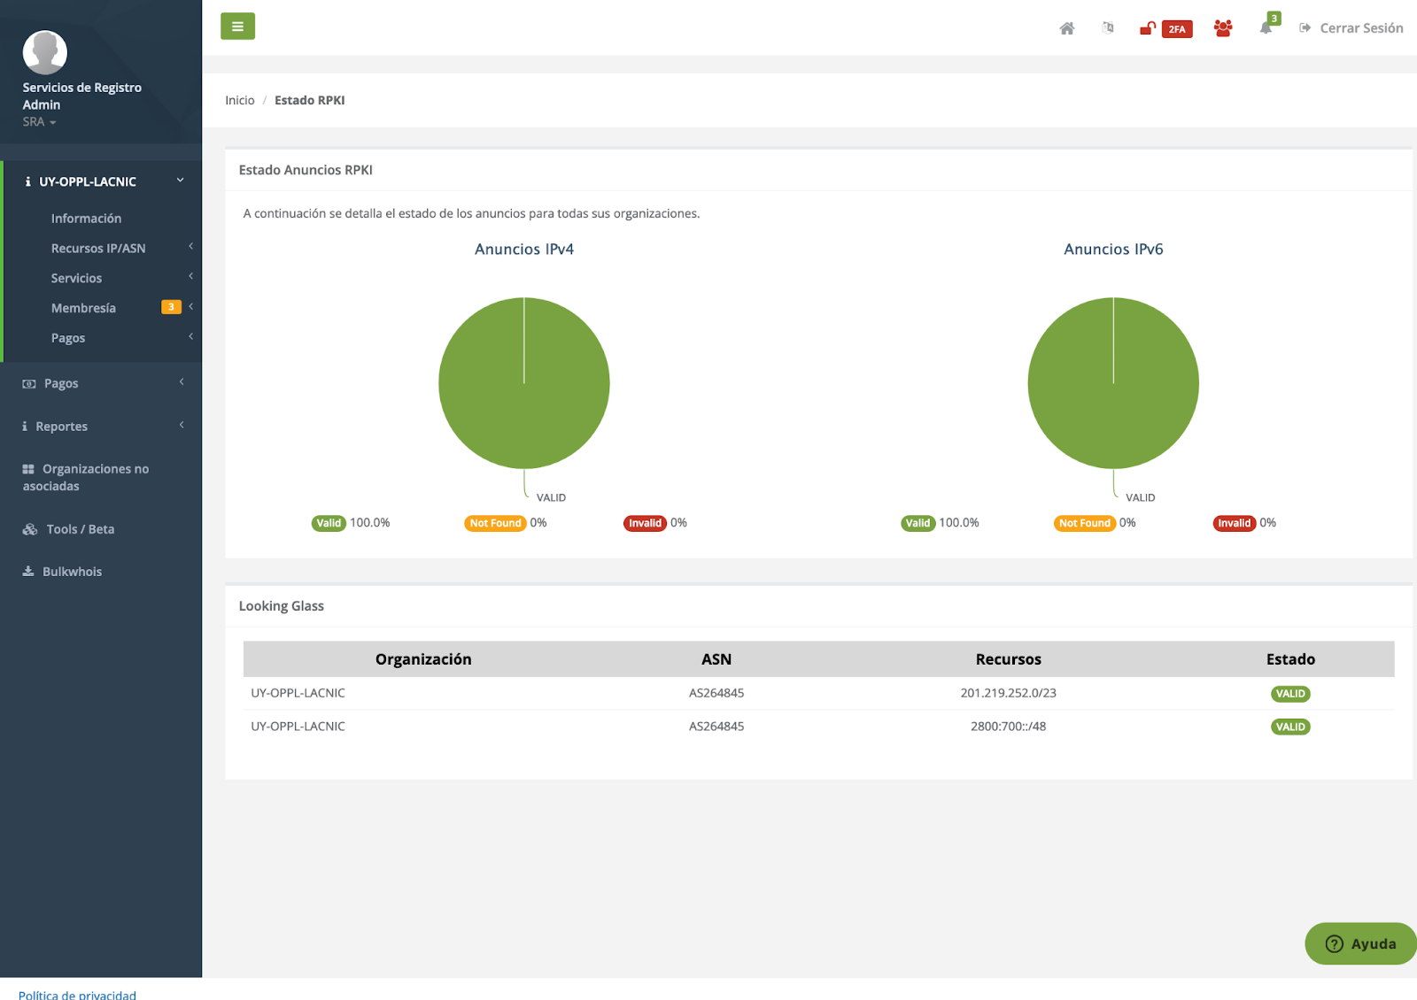Toggle the sidebar with the green hamburger button
This screenshot has height=1000, width=1417.
click(237, 27)
